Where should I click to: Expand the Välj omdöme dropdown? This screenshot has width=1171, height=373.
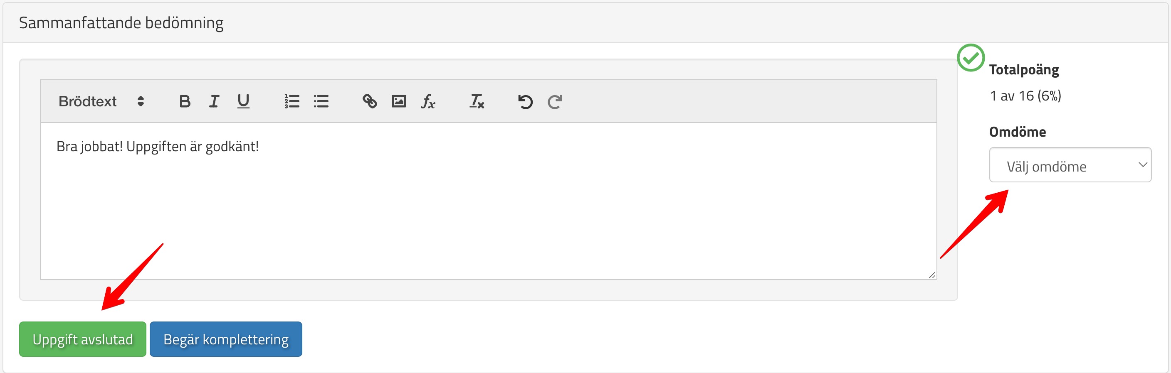tap(1070, 165)
